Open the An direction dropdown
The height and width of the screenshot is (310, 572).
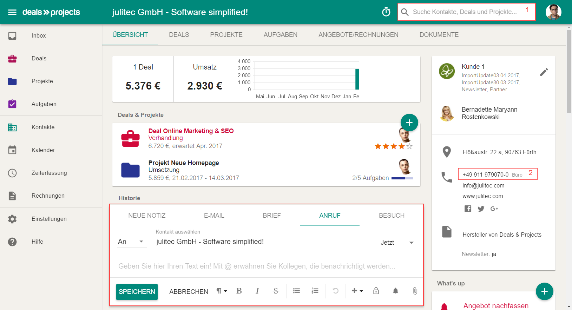point(131,242)
